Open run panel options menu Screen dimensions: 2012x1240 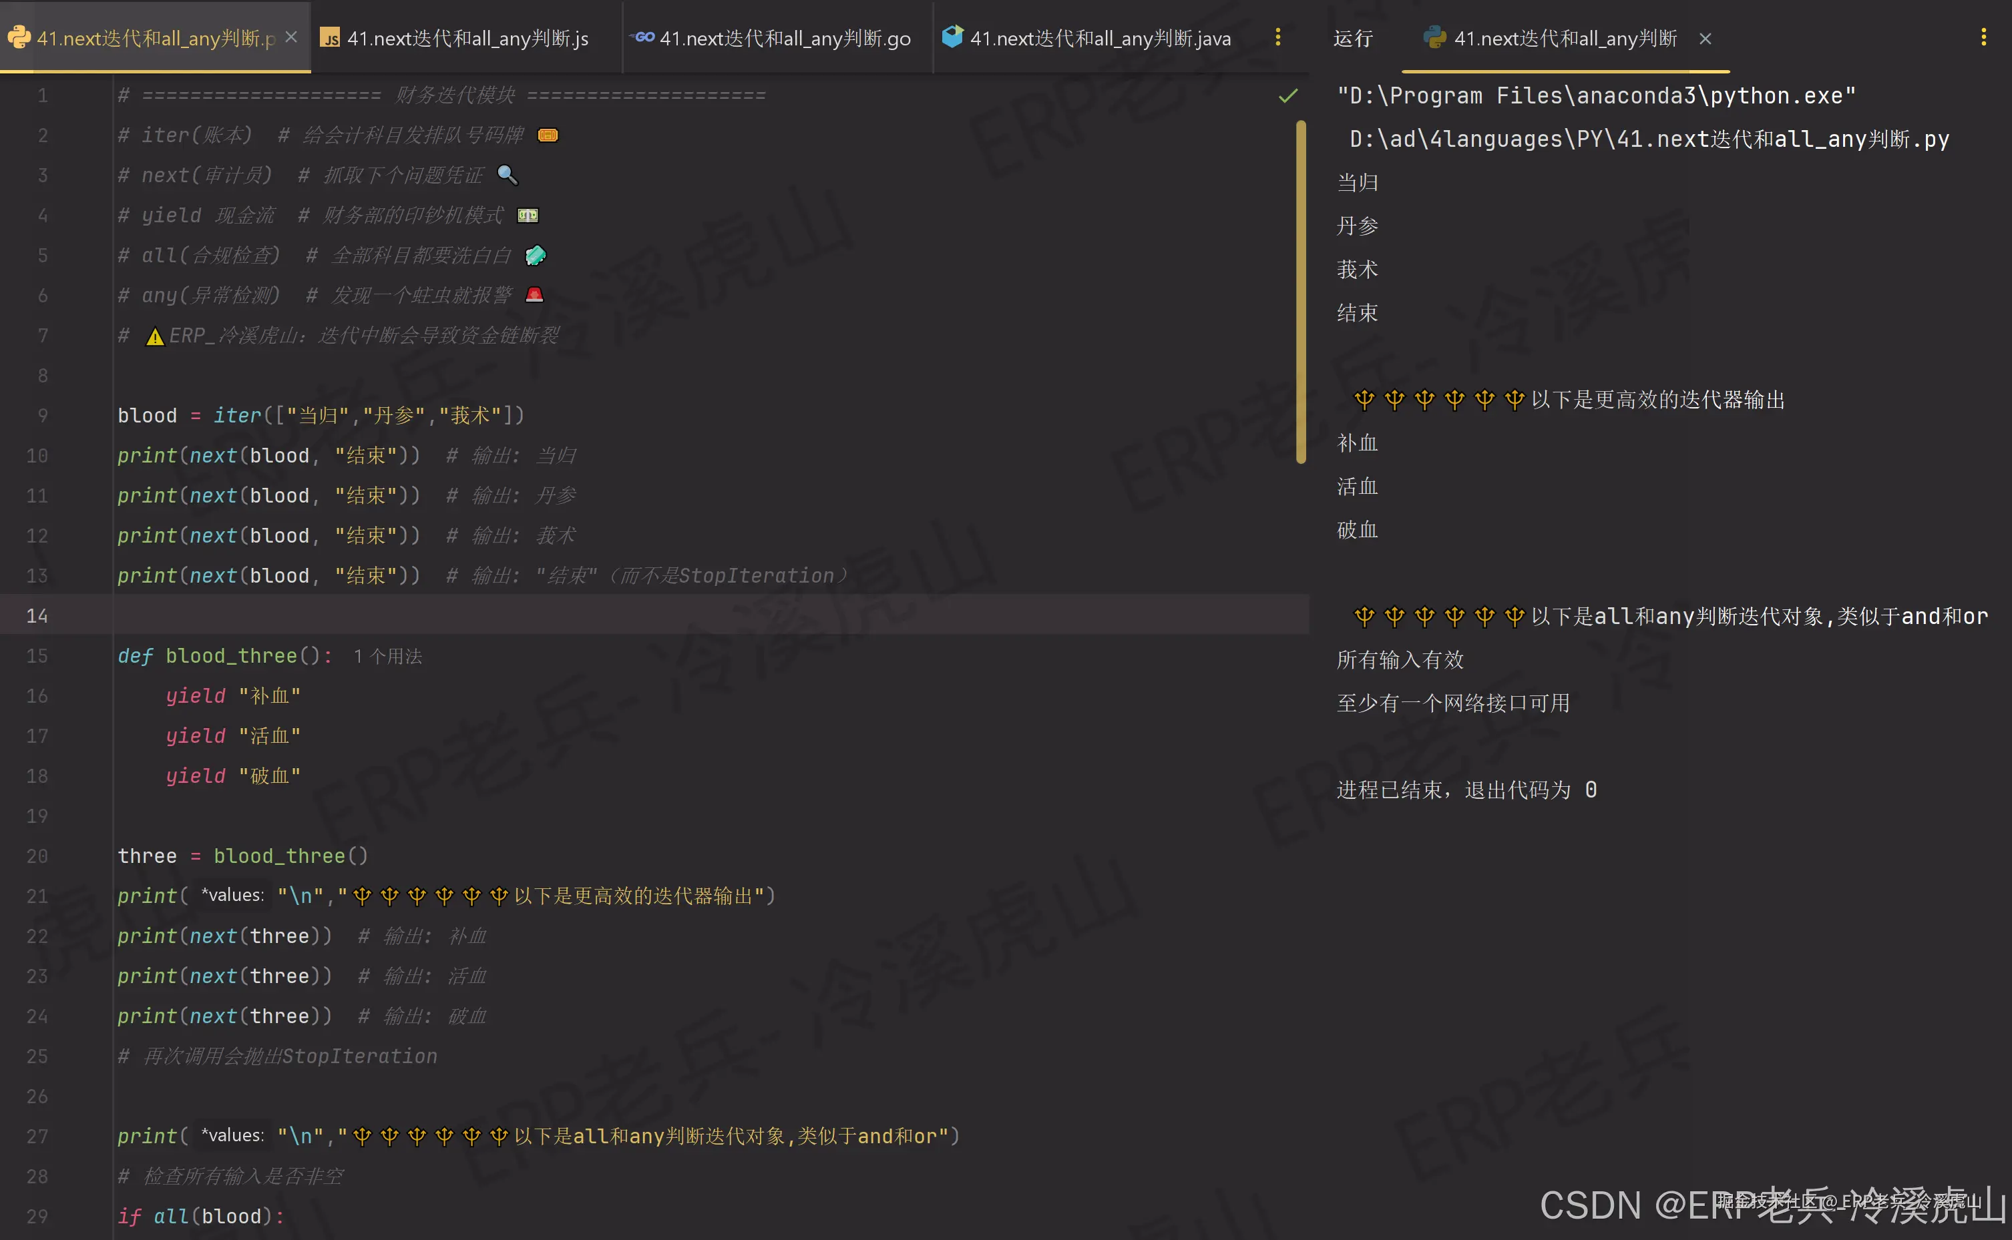(1983, 38)
